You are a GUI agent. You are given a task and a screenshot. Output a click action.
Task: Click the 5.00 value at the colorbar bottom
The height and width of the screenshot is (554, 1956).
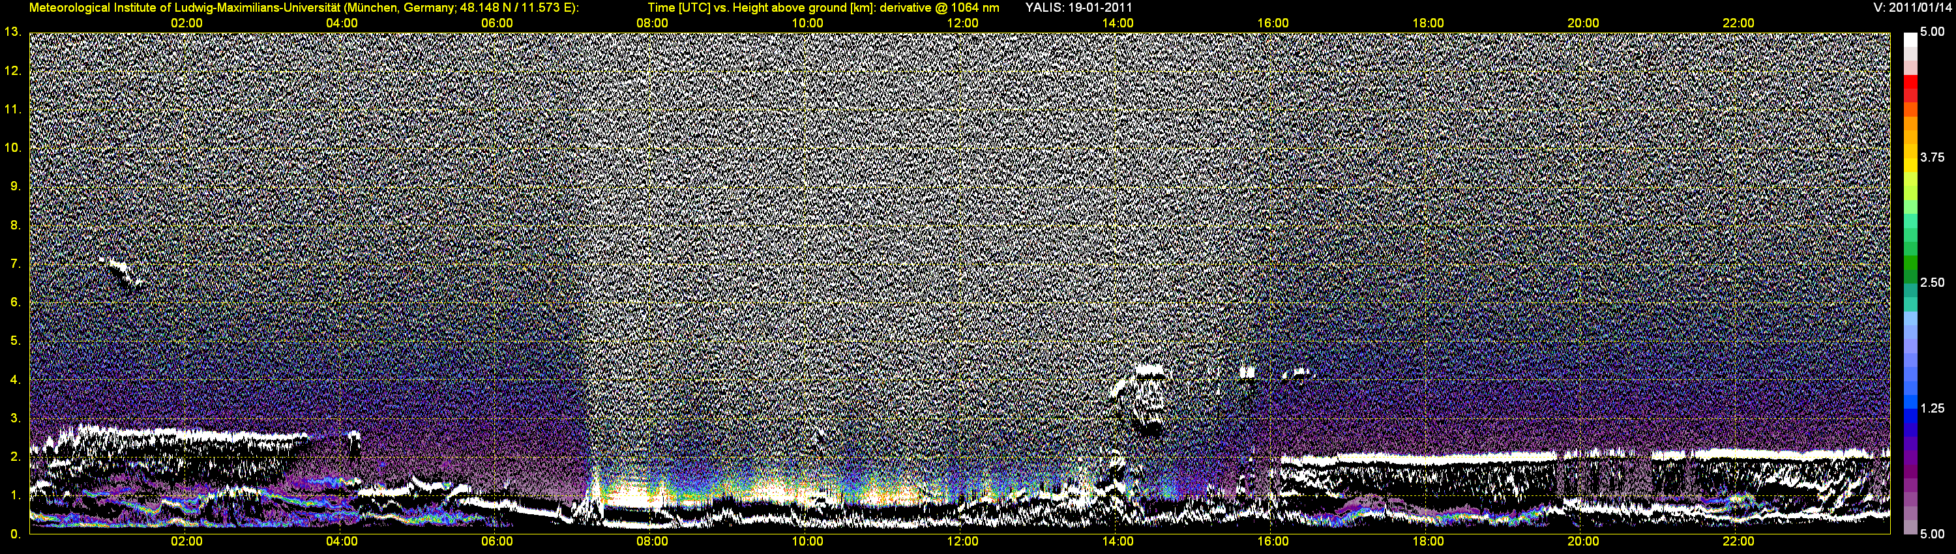pos(1933,534)
